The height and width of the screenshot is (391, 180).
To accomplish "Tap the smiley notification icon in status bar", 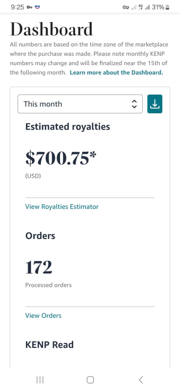I will (37, 7).
